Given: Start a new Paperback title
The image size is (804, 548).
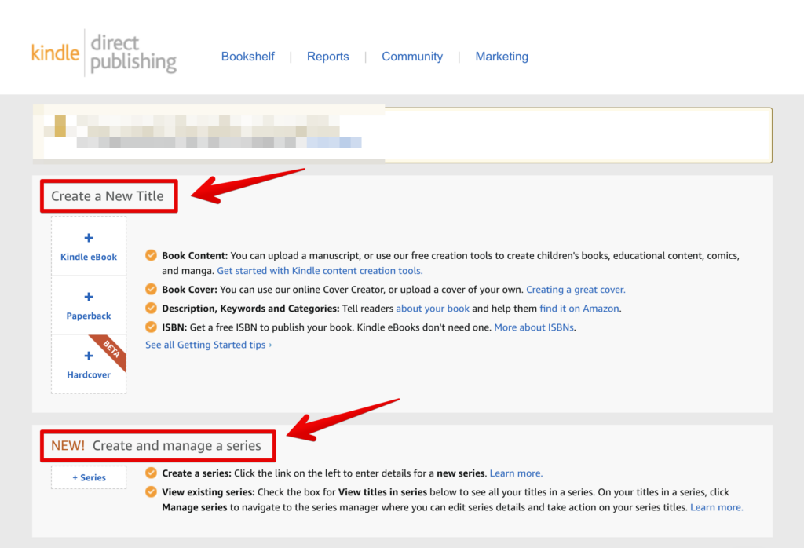Looking at the screenshot, I should coord(89,305).
